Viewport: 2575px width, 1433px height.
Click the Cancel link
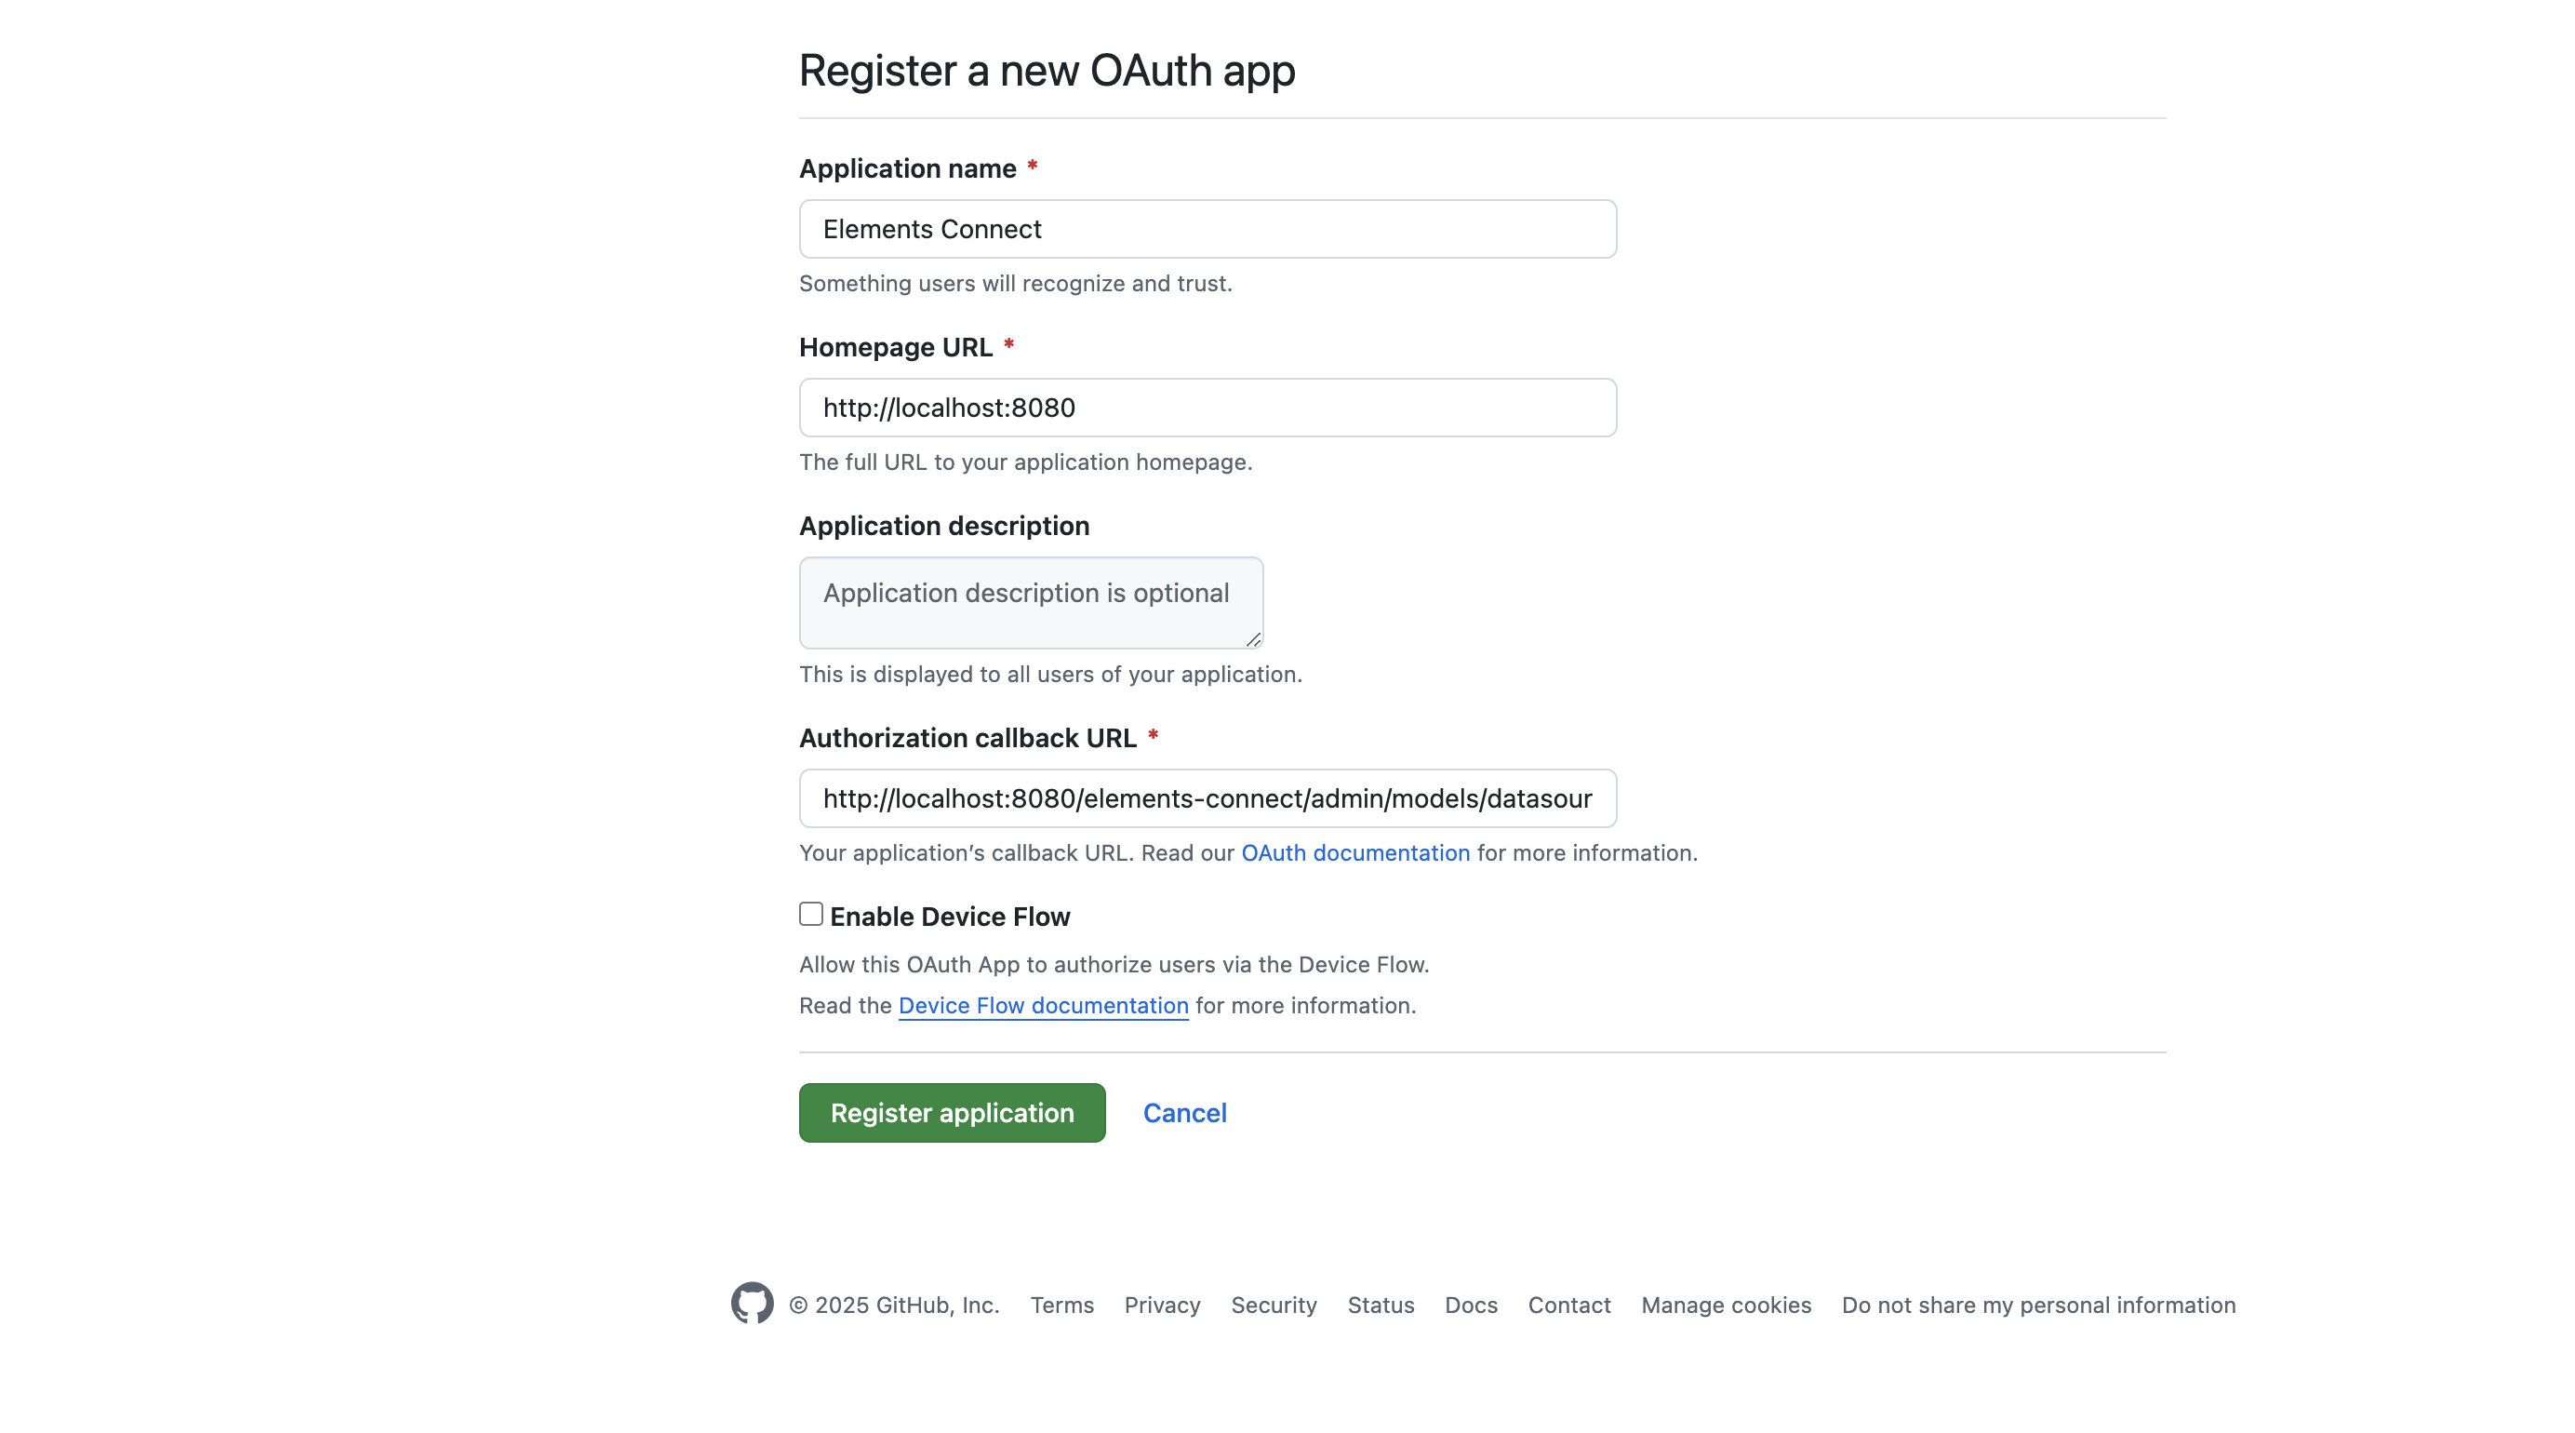pyautogui.click(x=1183, y=1112)
